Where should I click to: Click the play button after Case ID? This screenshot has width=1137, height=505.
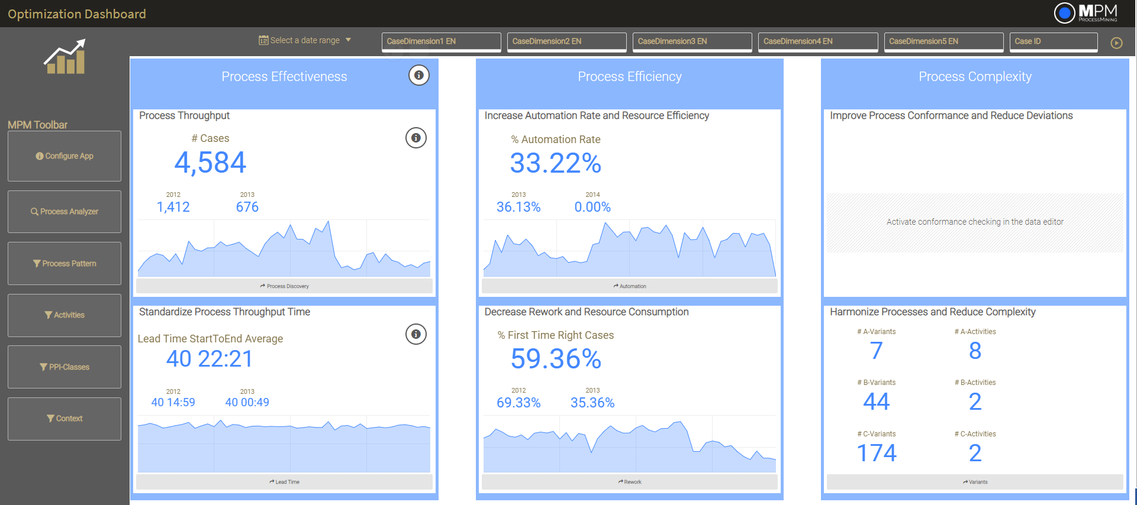point(1116,43)
